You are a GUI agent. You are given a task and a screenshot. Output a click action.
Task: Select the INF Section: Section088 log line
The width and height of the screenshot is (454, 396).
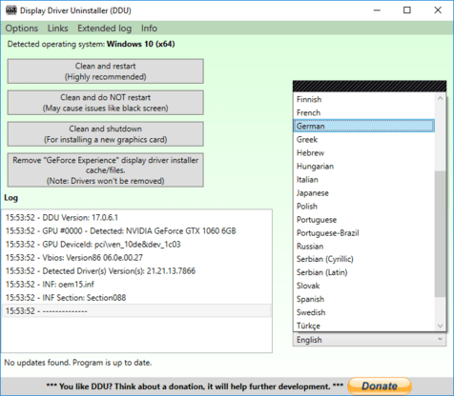click(x=136, y=298)
